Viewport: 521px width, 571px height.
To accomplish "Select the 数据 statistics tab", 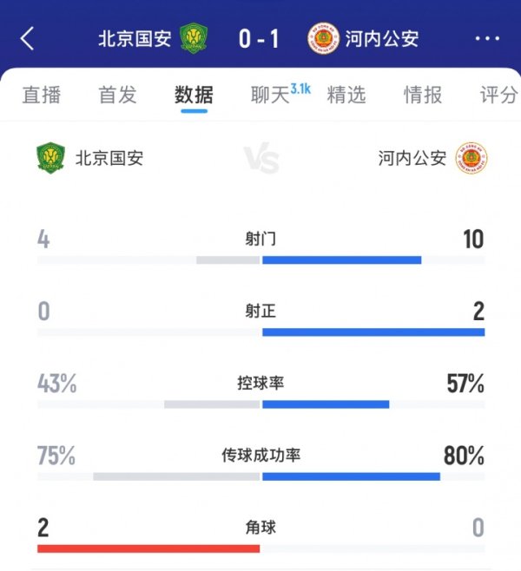I will 194,95.
